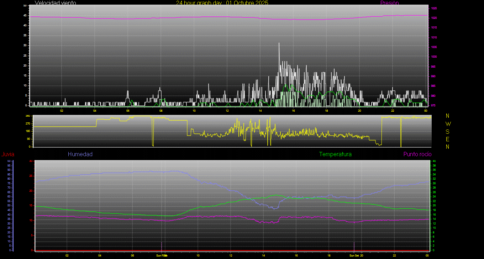484x259 pixels.
Task: Click the W compass direction letter
Action: [448, 124]
